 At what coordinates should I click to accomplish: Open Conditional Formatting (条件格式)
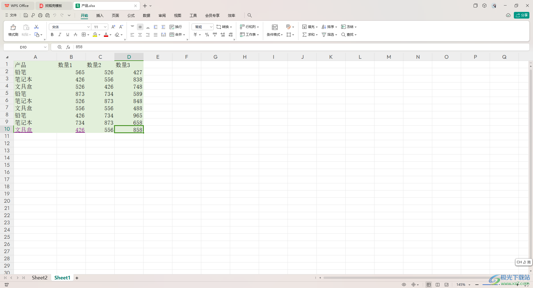click(275, 30)
